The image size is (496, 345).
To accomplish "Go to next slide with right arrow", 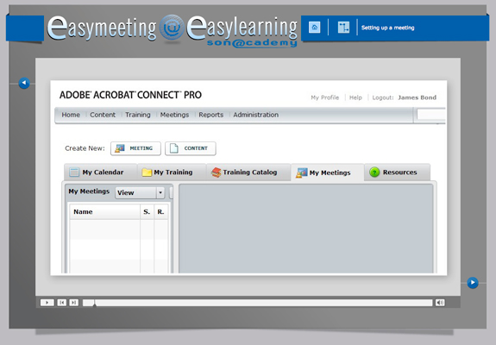I will (x=473, y=282).
